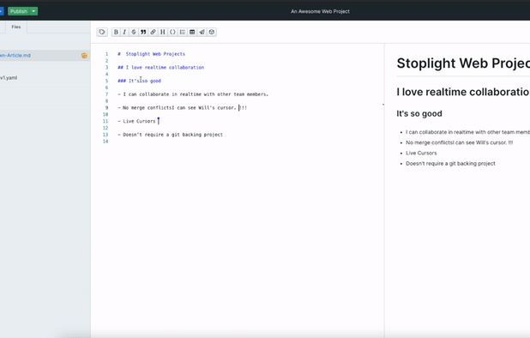
Task: Toggle bold formatting
Action: click(116, 32)
